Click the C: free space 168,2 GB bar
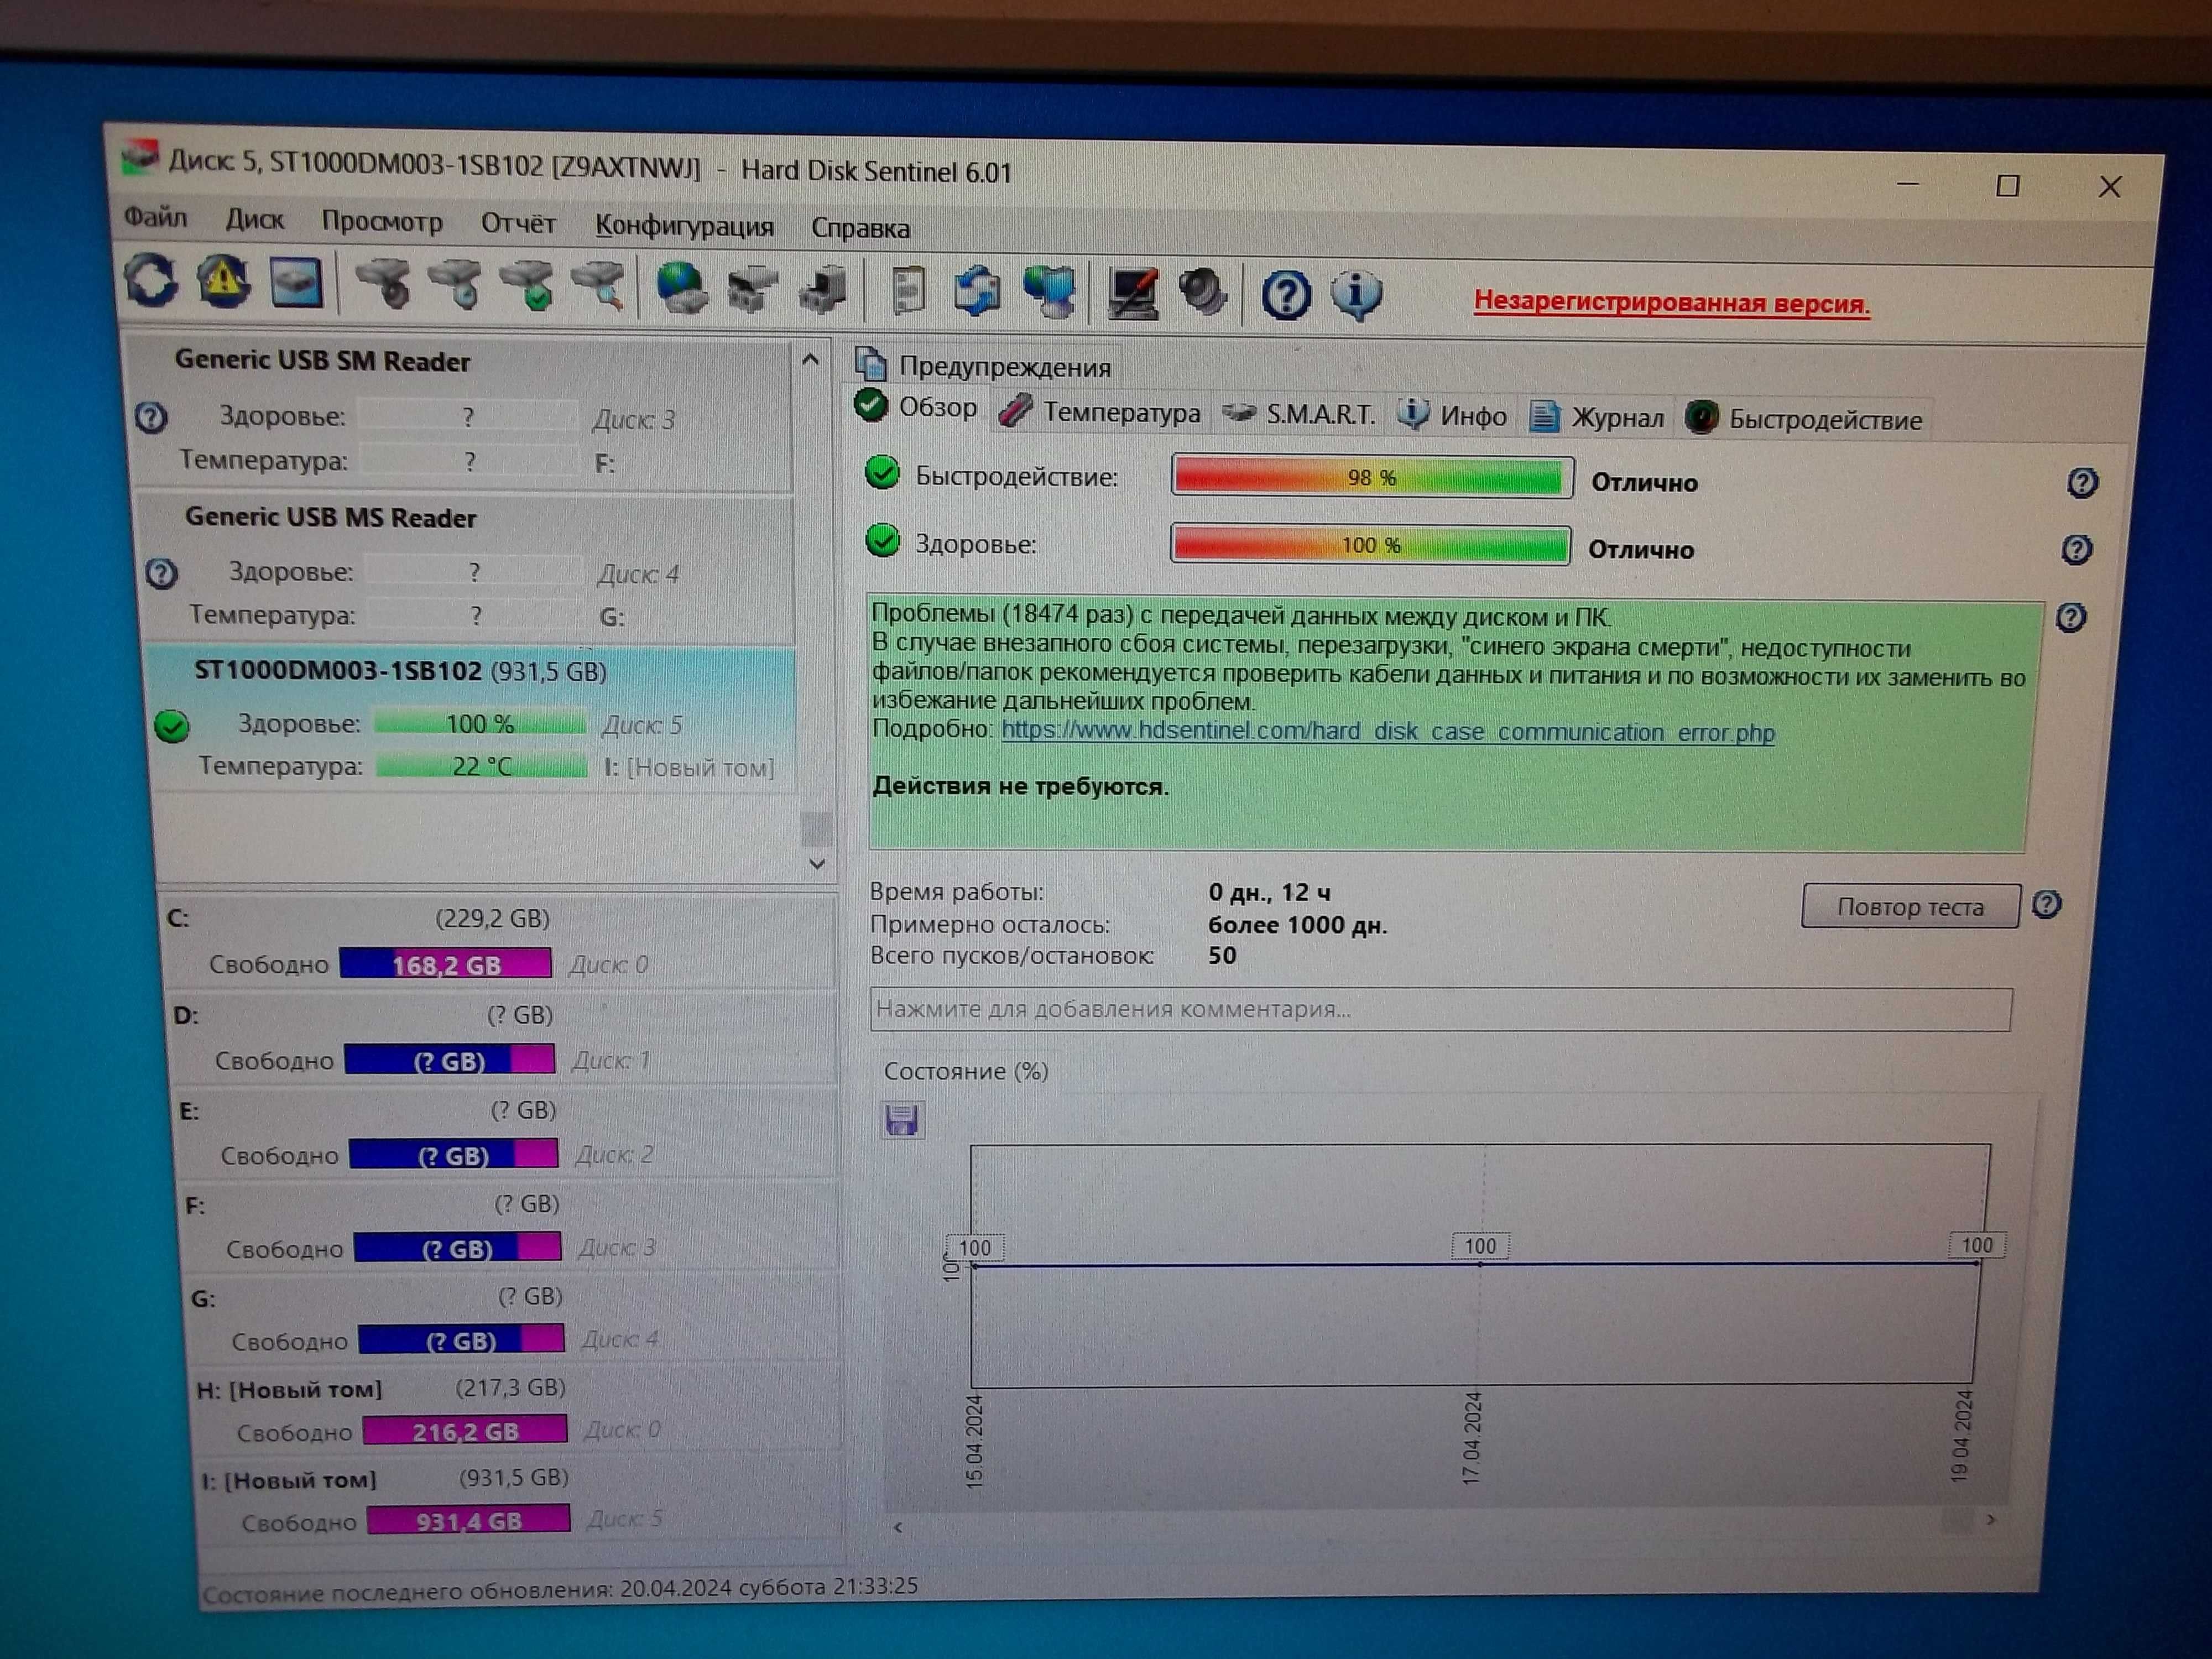The image size is (2212, 1659). point(445,964)
